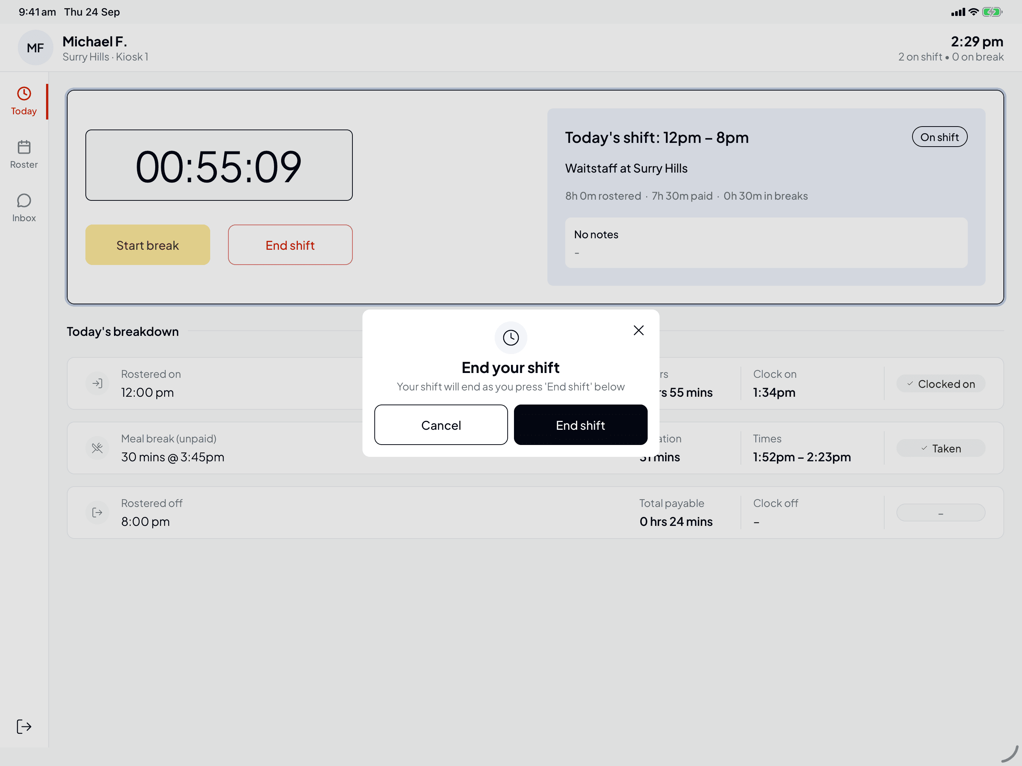Click the Roster calendar icon
1022x766 pixels.
click(x=24, y=147)
